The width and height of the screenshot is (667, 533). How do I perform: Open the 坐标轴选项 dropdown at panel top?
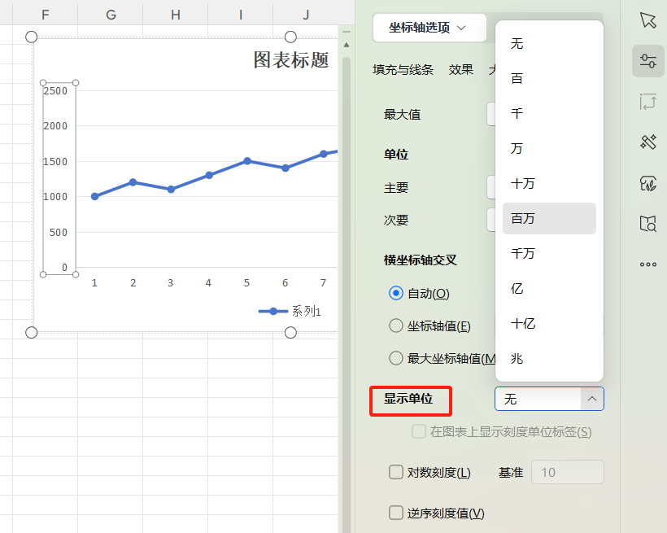coord(429,27)
